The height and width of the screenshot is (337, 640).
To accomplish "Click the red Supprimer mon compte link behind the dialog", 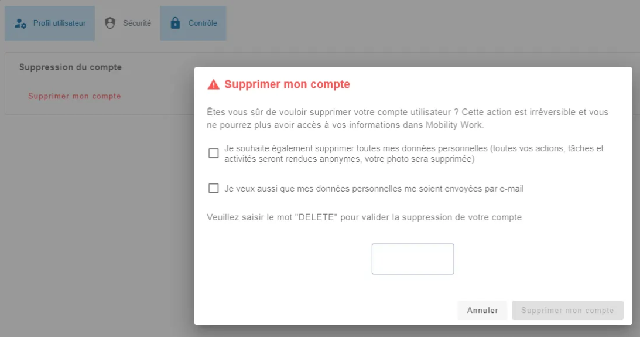I will coord(74,96).
